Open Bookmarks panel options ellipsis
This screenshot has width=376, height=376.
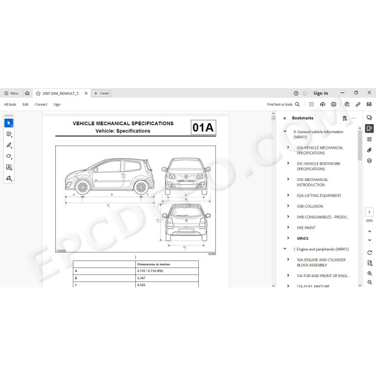click(353, 118)
